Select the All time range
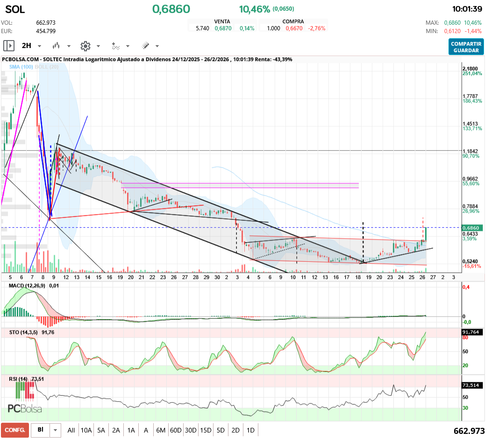491x440 pixels. point(71,430)
